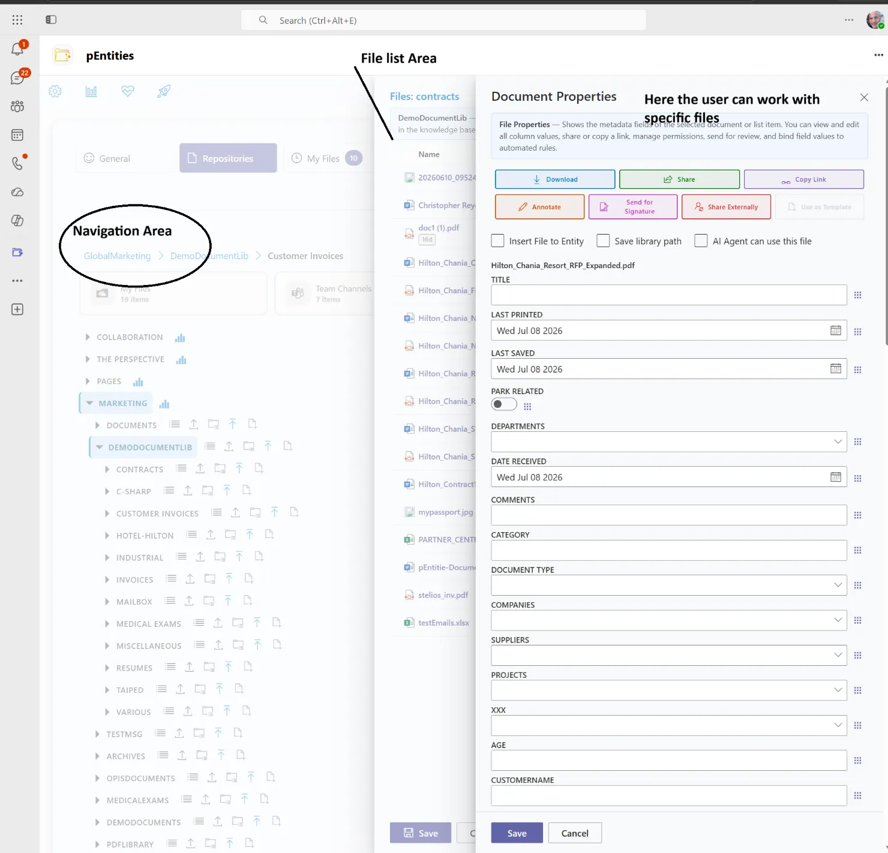Open the calls phone icon
Screen dimensions: 888x853
click(17, 163)
